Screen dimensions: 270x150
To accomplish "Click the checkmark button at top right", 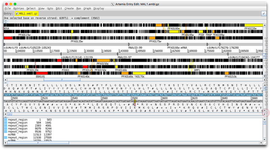I will [x=264, y=13].
